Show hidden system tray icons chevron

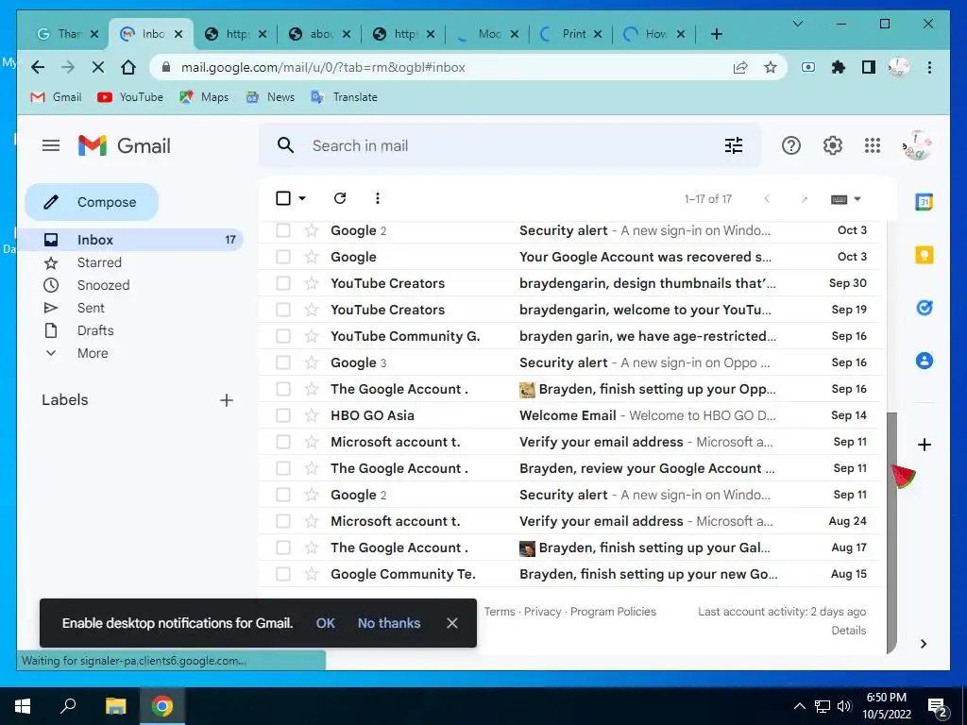click(x=799, y=706)
